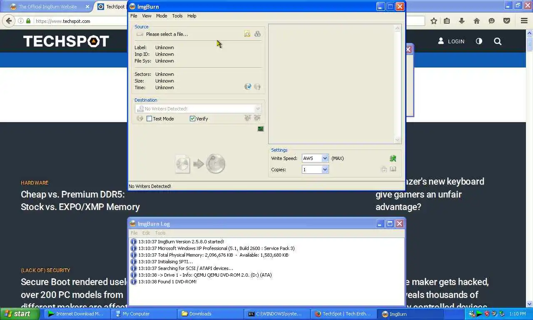Open Firefox downloads arrow icon
Image resolution: width=533 pixels, height=320 pixels.
[462, 21]
